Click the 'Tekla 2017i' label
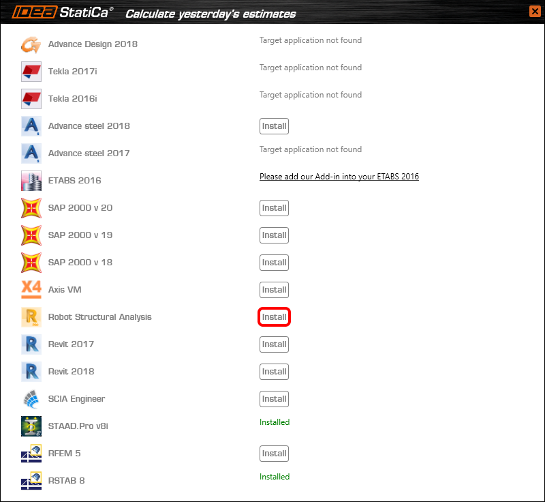 tap(73, 72)
